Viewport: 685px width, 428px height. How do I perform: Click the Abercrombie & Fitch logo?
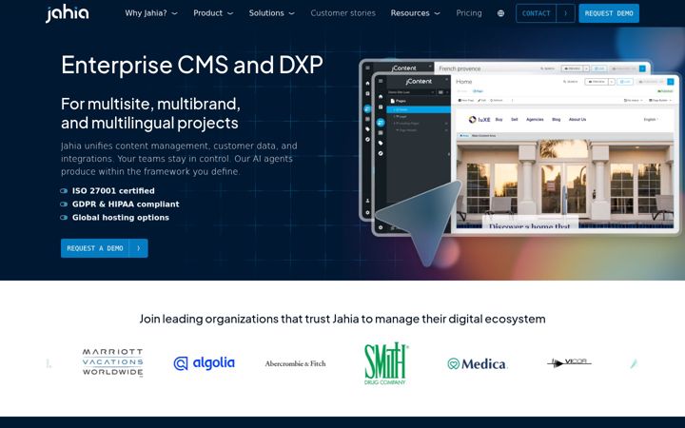coord(295,363)
